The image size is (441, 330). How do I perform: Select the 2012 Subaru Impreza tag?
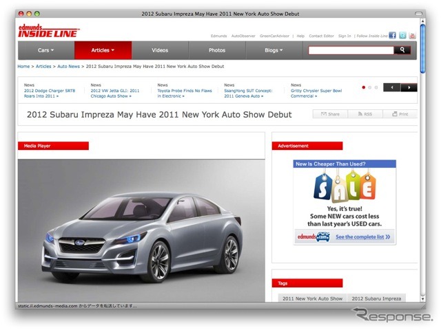pyautogui.click(x=377, y=298)
